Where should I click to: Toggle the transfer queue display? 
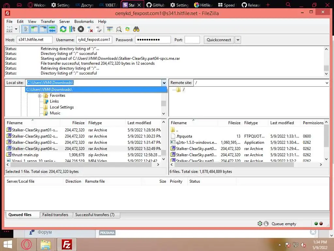pos(52,29)
